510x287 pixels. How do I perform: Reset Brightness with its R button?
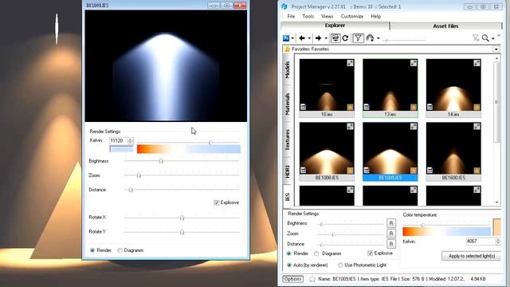click(391, 223)
